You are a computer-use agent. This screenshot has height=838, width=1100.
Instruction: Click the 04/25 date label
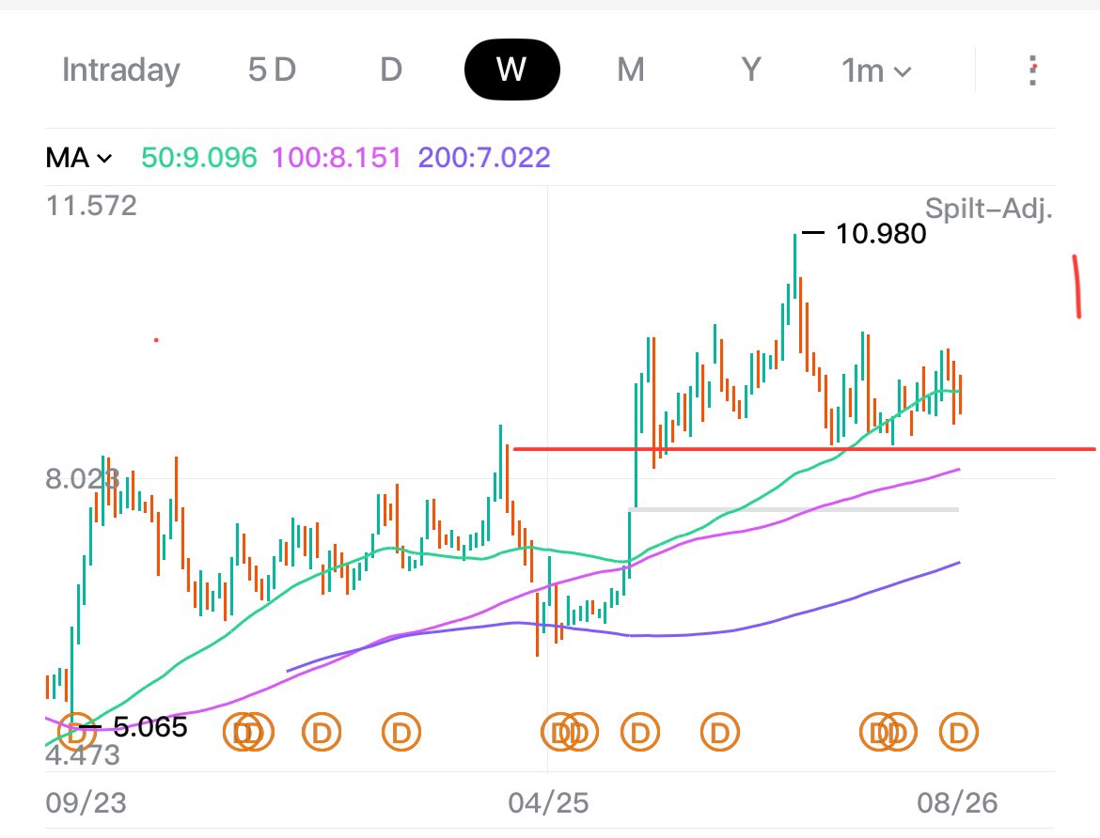pyautogui.click(x=549, y=803)
